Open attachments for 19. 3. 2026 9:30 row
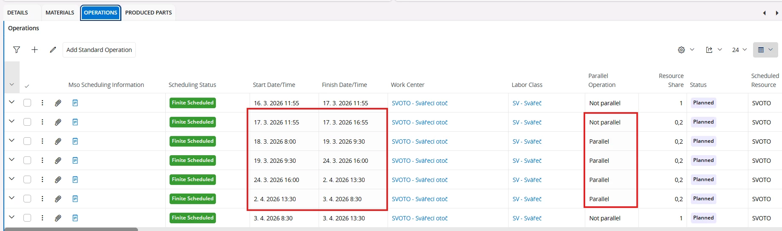Screen dimensions: 782x231 [58, 160]
